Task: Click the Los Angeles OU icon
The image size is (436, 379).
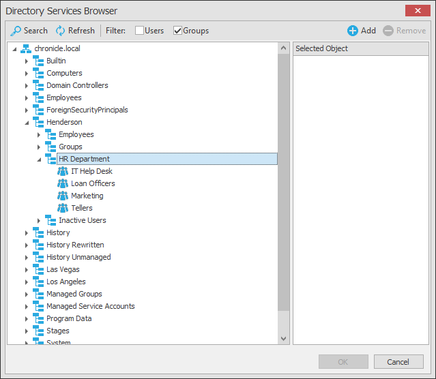Action: pyautogui.click(x=38, y=282)
